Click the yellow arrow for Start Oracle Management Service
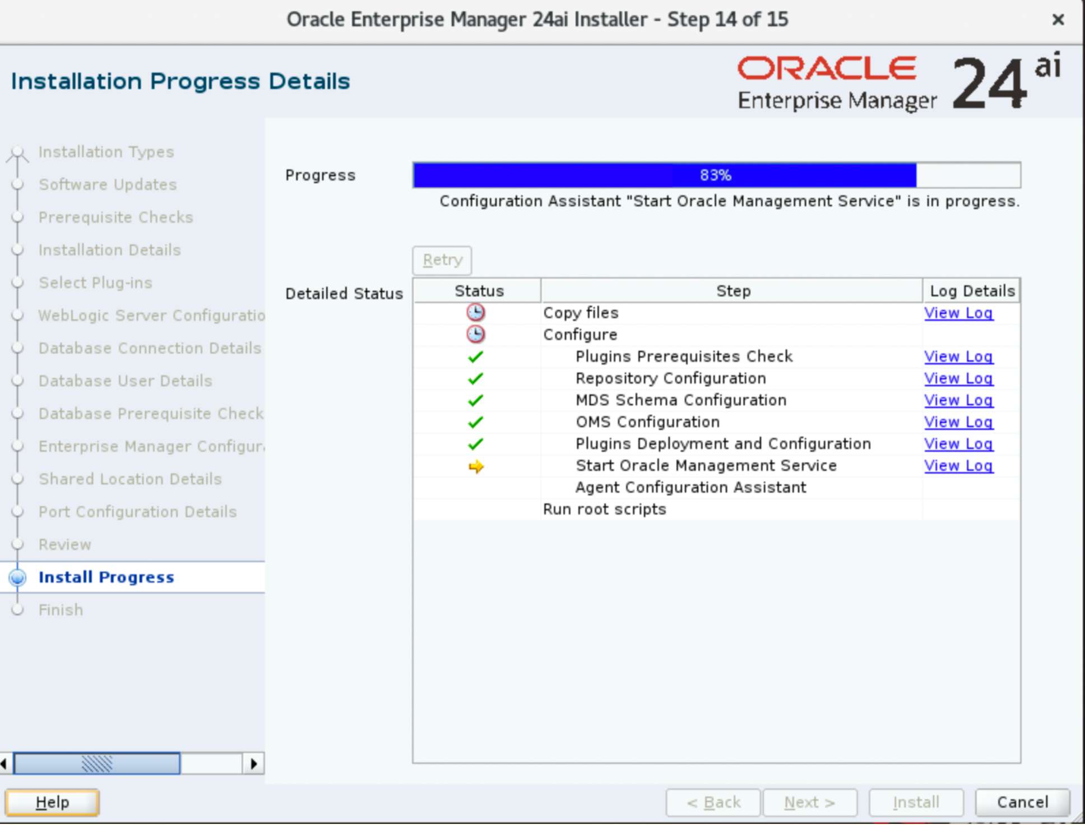This screenshot has height=825, width=1085. 476,466
